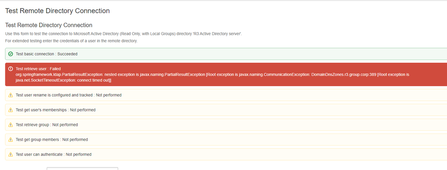Click the green checkmark icon for basic connection
Viewport: 447px width, 170px height.
click(x=11, y=54)
